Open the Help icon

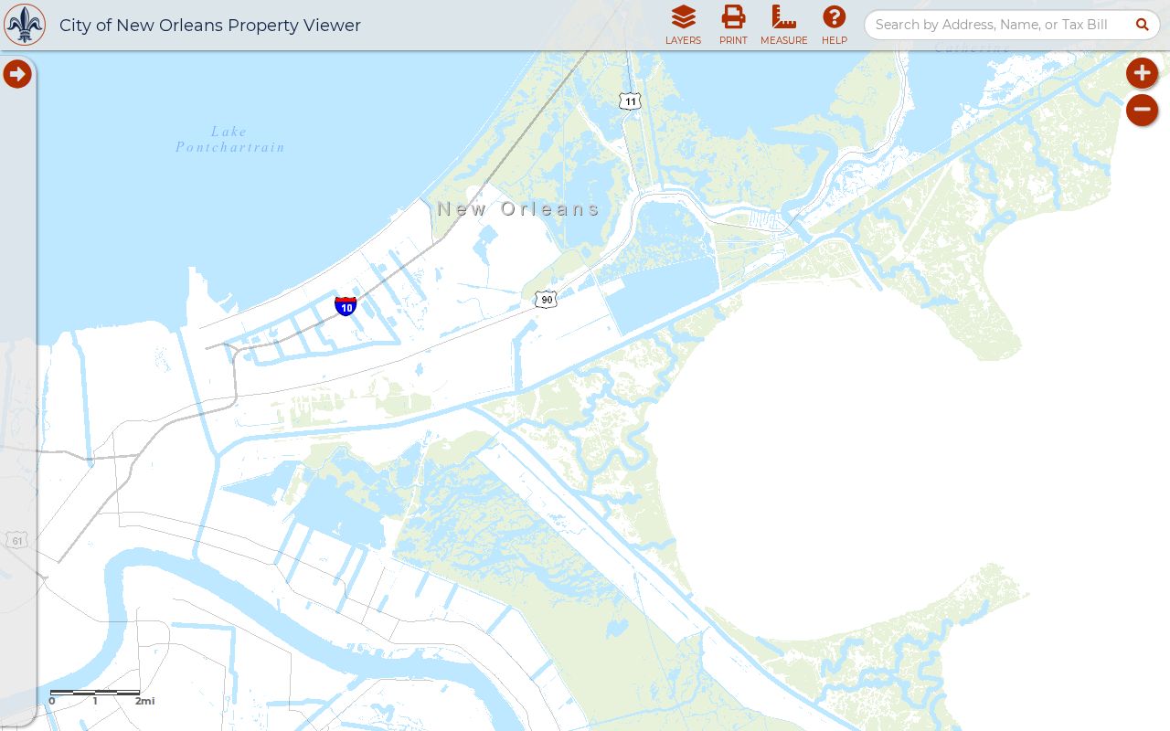(834, 25)
